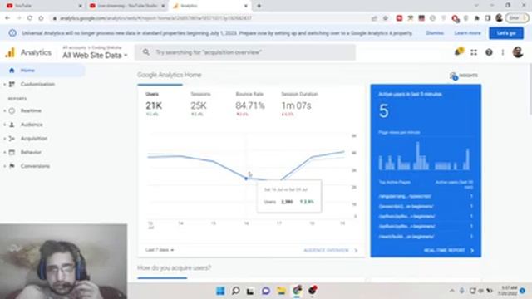Image resolution: width=532 pixels, height=299 pixels.
Task: Click Learn more in the banner
Action: click(x=467, y=33)
